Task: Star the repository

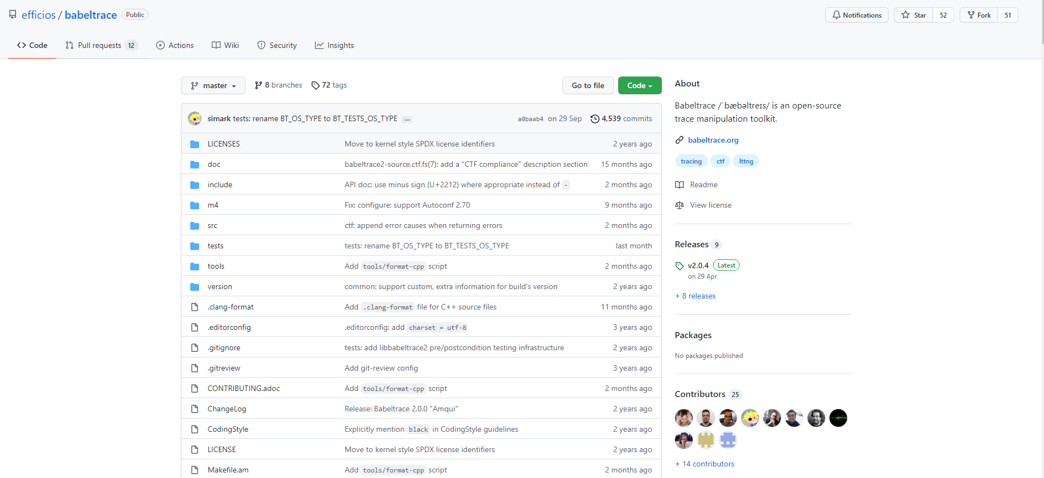Action: click(914, 15)
